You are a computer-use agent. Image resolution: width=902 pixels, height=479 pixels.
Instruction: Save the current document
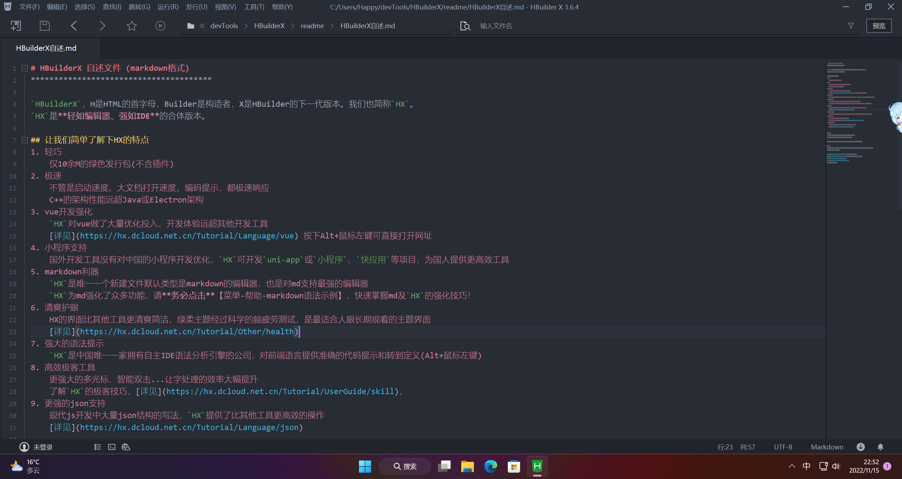click(x=44, y=25)
